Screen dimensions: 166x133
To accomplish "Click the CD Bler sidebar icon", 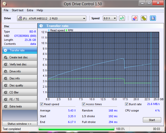I will coord(6,92).
